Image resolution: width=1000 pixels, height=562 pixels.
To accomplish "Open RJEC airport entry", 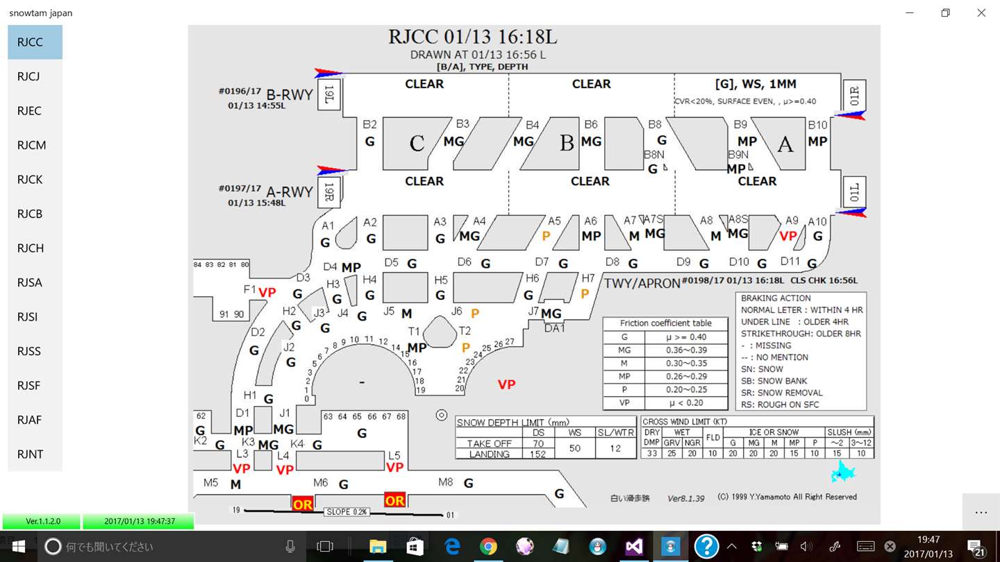I will click(x=35, y=111).
